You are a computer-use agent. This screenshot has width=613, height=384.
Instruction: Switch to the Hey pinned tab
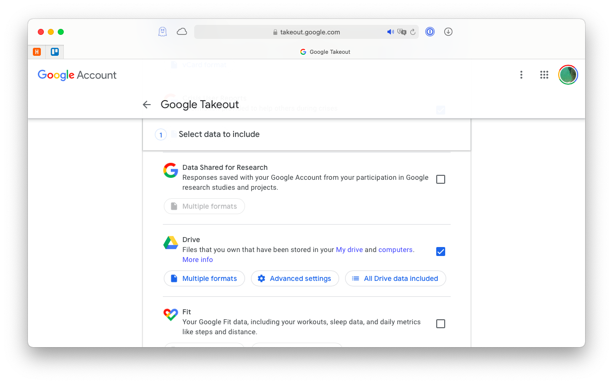(x=37, y=51)
